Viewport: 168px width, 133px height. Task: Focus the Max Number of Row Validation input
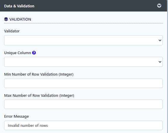tap(83, 104)
